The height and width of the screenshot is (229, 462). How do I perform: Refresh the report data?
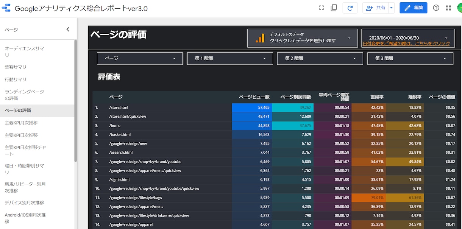click(x=350, y=8)
